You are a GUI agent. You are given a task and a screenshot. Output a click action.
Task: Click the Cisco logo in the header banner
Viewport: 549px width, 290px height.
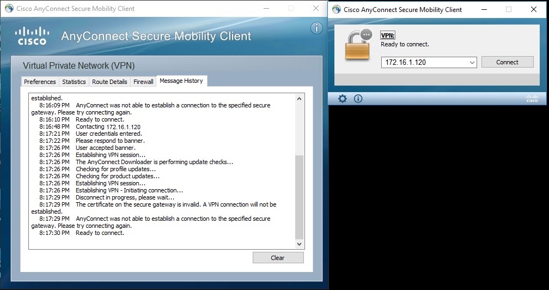click(x=32, y=36)
